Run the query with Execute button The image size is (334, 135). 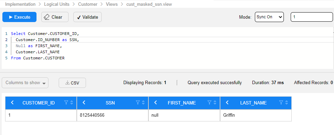click(x=19, y=17)
